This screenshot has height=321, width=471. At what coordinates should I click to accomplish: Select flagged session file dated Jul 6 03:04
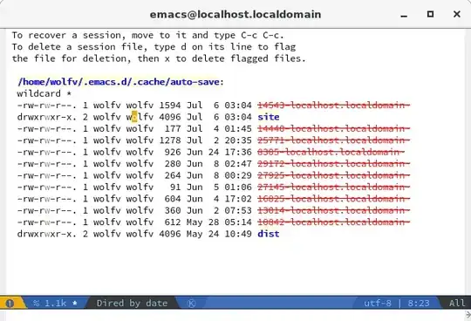click(x=334, y=105)
